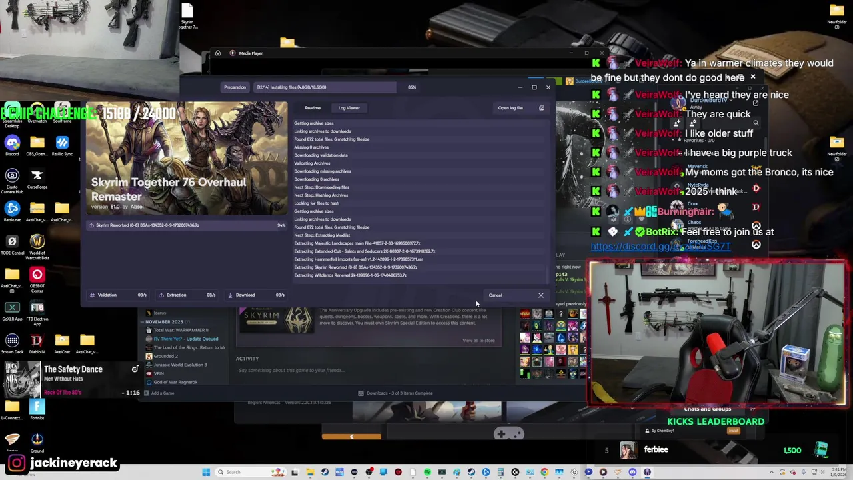Screen dimensions: 853x480
Task: Open GoXLR App desktop icon
Action: tap(12, 311)
